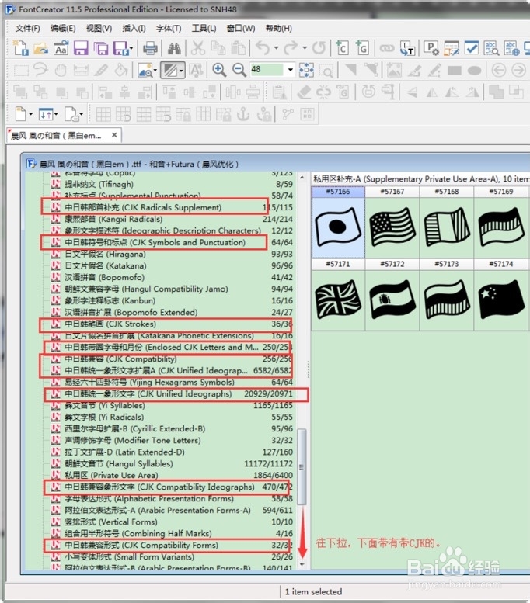Image resolution: width=530 pixels, height=603 pixels.
Task: Click the New font toolbar icon
Action: (20, 48)
